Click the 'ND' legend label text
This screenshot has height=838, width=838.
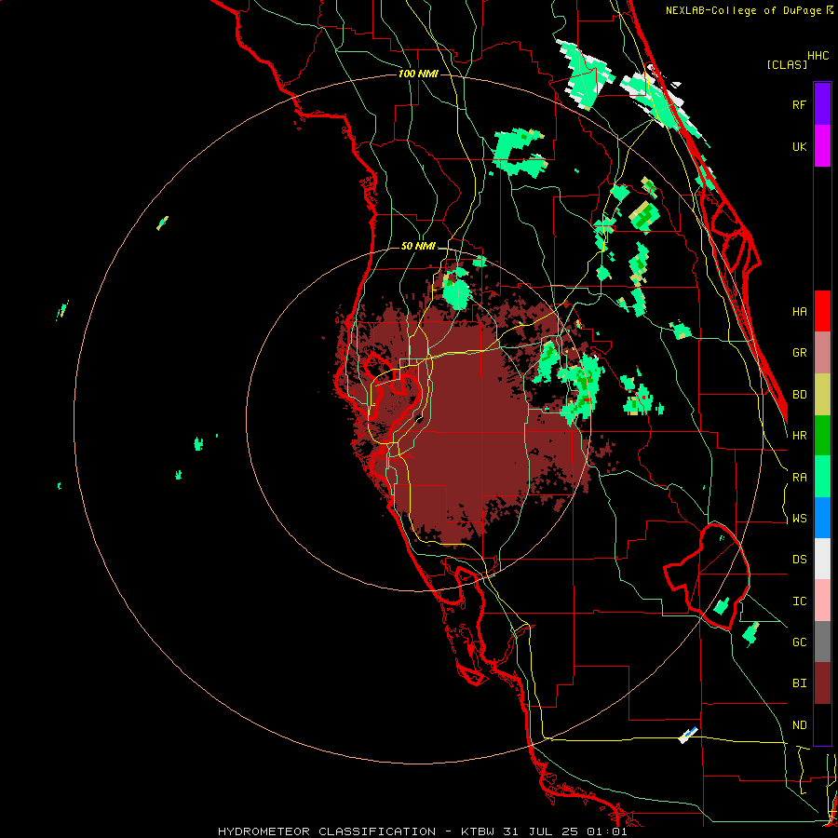click(x=799, y=725)
